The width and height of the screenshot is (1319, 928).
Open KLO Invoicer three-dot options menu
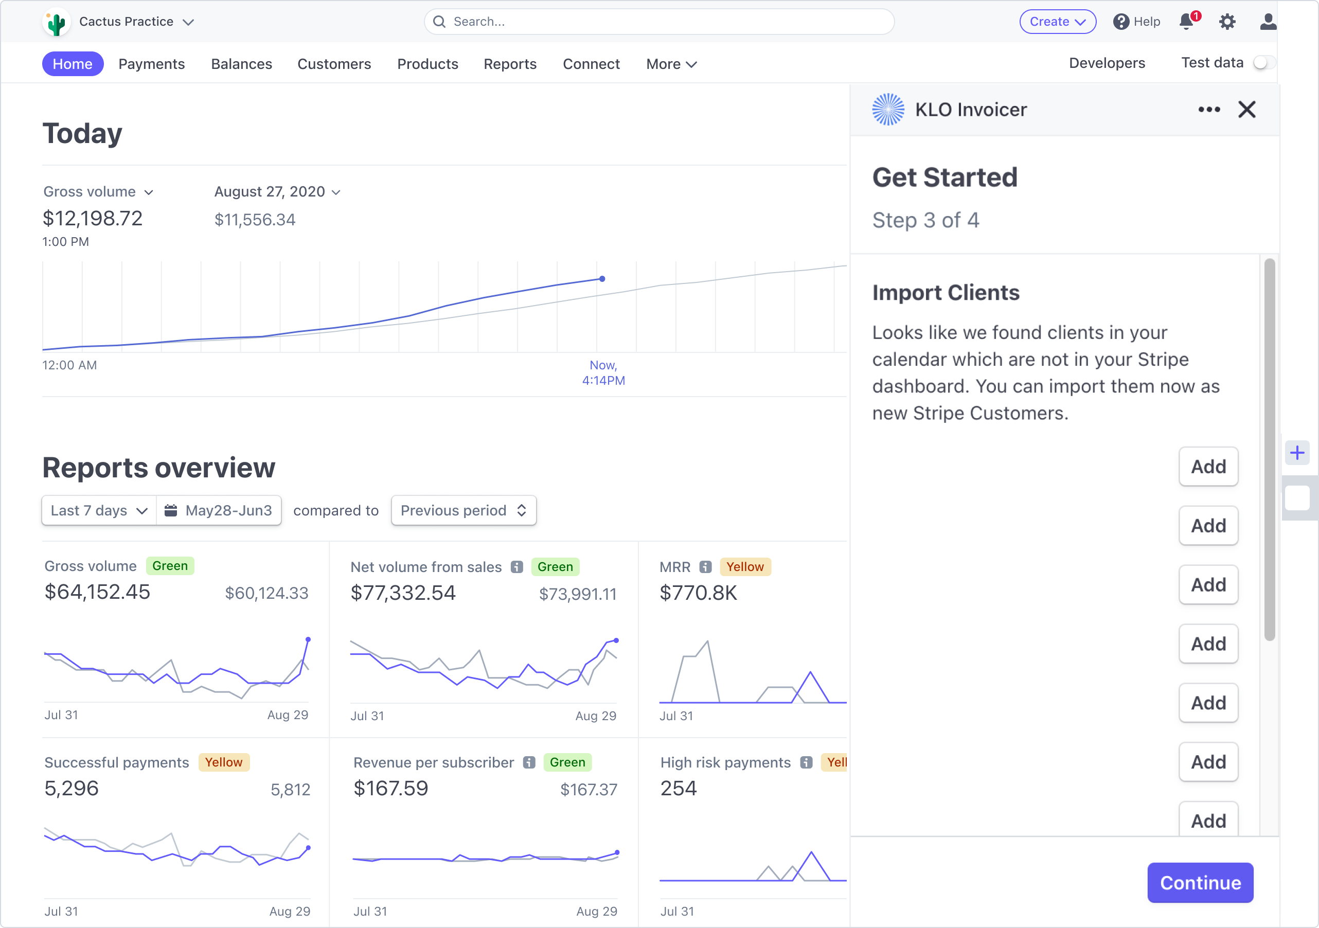pos(1209,109)
